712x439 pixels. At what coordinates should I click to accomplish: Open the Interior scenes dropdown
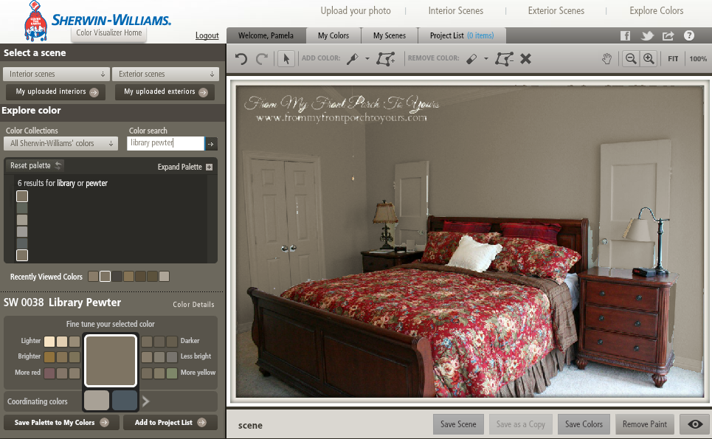coord(56,74)
